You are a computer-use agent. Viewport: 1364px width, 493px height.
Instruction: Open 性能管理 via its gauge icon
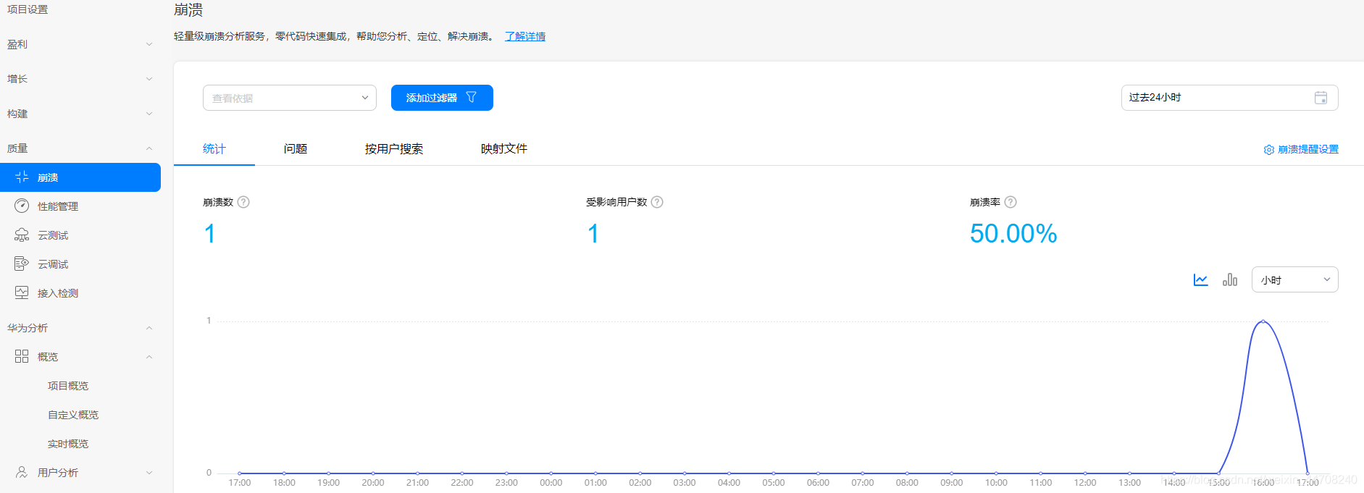tap(22, 206)
